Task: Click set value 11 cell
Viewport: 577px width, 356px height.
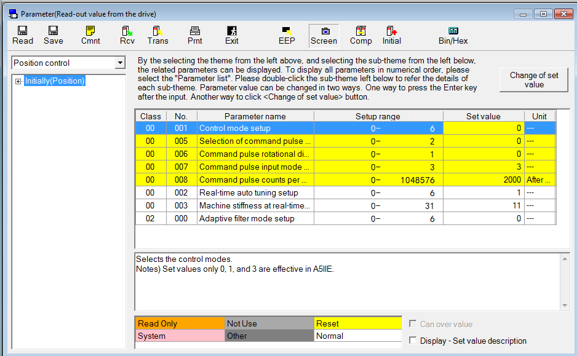Action: (483, 205)
